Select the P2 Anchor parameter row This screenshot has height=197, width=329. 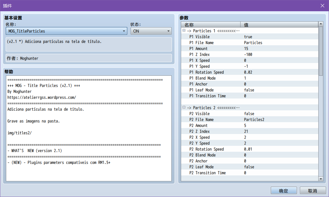(x=250, y=161)
